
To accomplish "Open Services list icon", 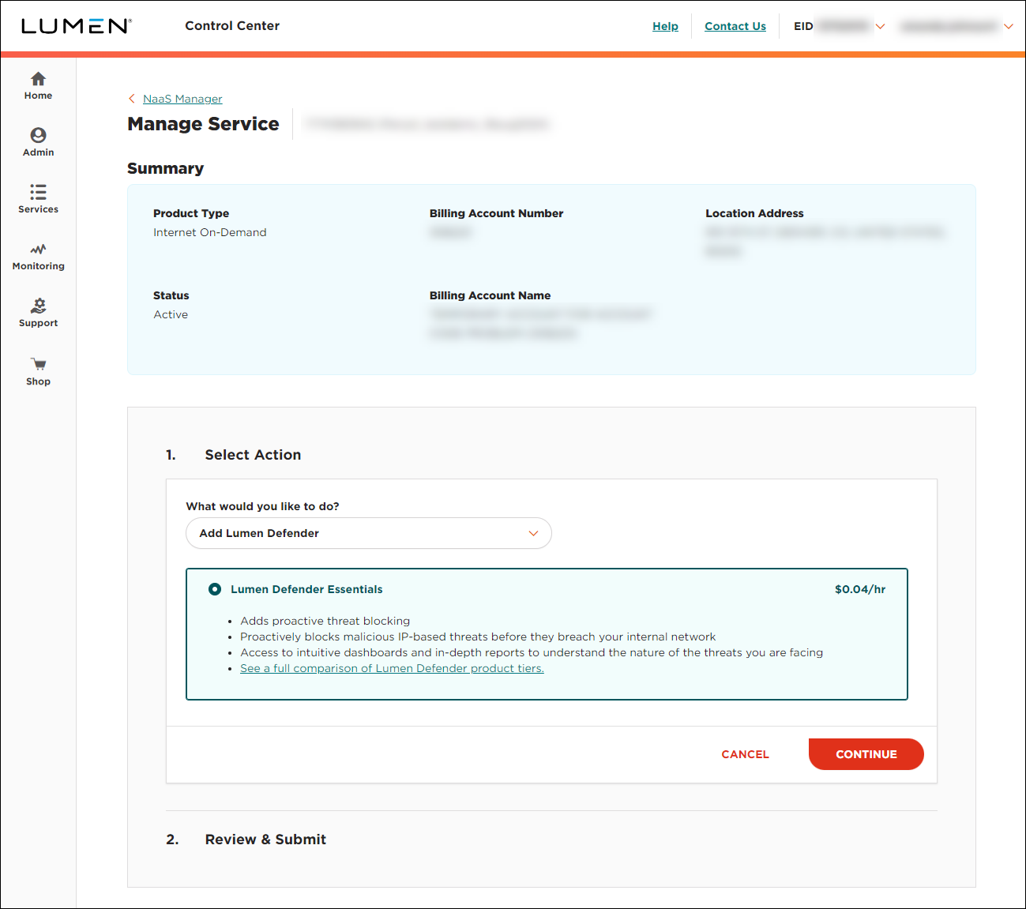I will point(38,192).
